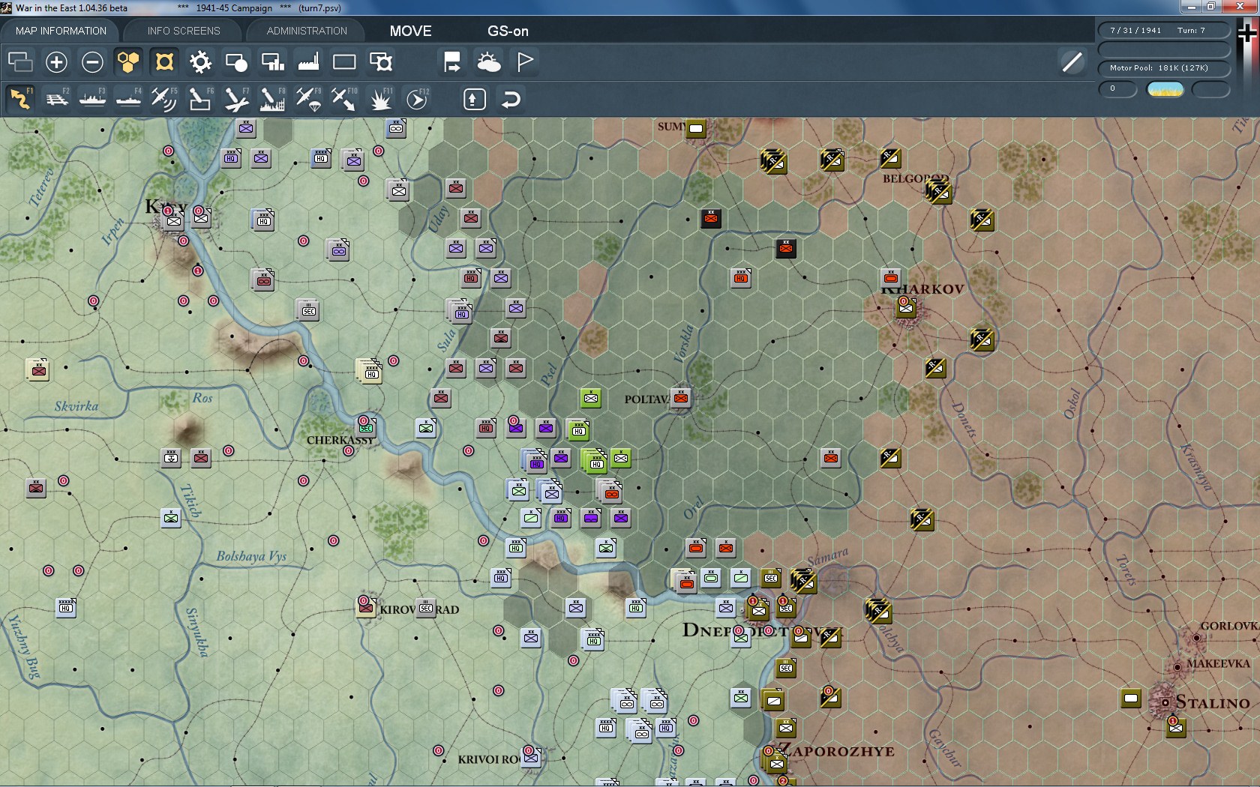
Task: Toggle the empty rectangle overlay icon
Action: pos(344,61)
